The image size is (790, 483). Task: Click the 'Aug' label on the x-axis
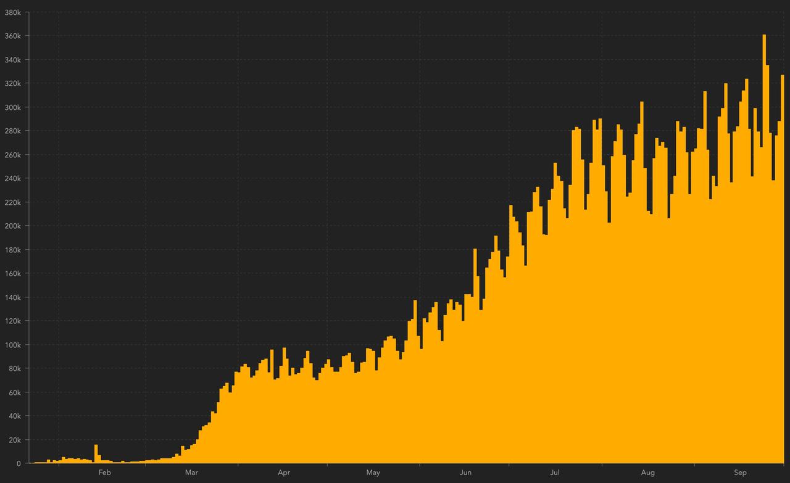tap(647, 473)
